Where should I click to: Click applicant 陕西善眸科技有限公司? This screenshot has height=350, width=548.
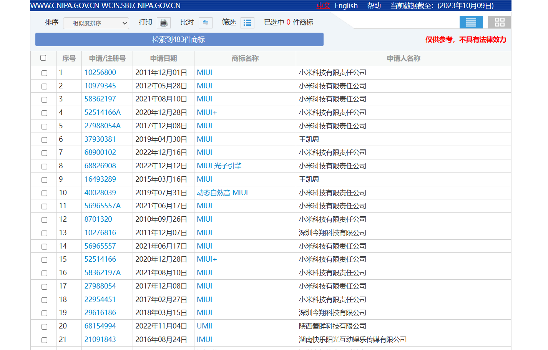pos(332,326)
